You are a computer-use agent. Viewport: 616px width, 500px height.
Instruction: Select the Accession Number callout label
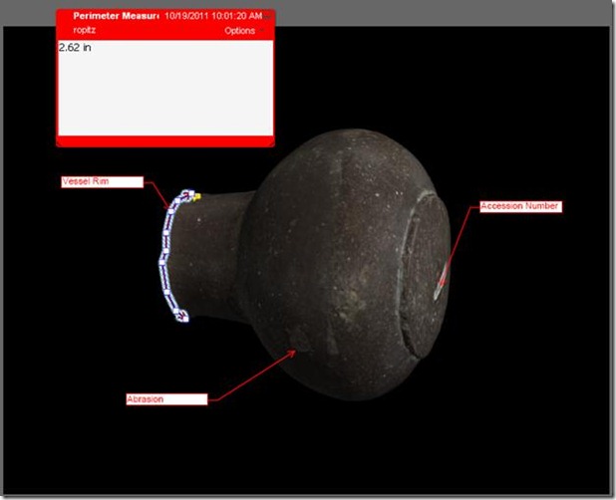tap(521, 206)
